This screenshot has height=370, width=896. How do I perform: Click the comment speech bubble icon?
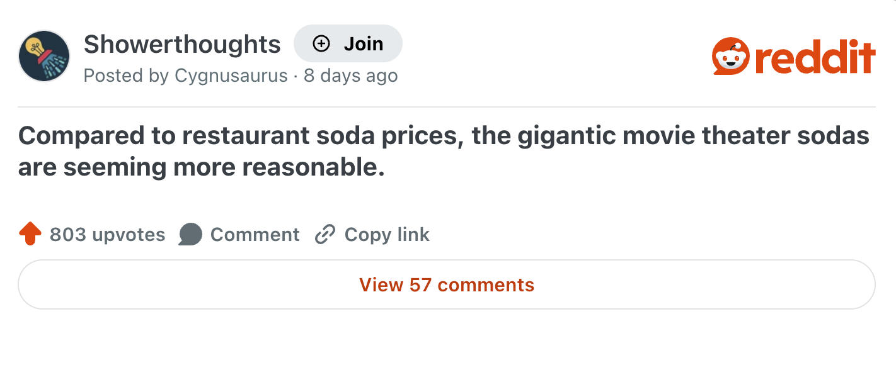(190, 233)
